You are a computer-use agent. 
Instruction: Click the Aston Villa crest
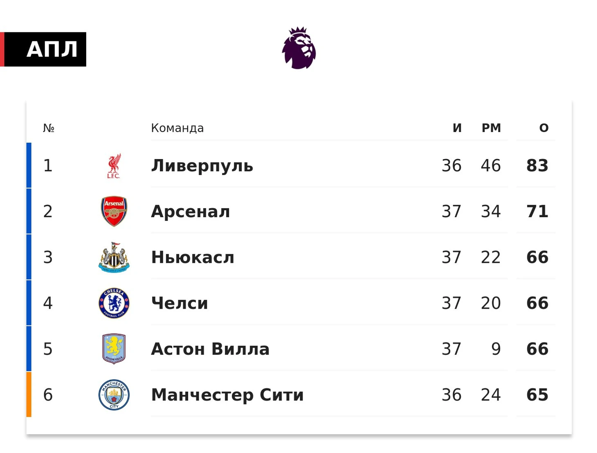(114, 349)
